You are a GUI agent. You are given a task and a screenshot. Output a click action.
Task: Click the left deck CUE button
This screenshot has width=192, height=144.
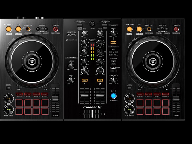coord(9,99)
